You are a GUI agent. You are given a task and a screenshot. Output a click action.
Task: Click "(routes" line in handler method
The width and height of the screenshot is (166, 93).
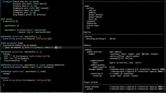click(x=6, y=54)
